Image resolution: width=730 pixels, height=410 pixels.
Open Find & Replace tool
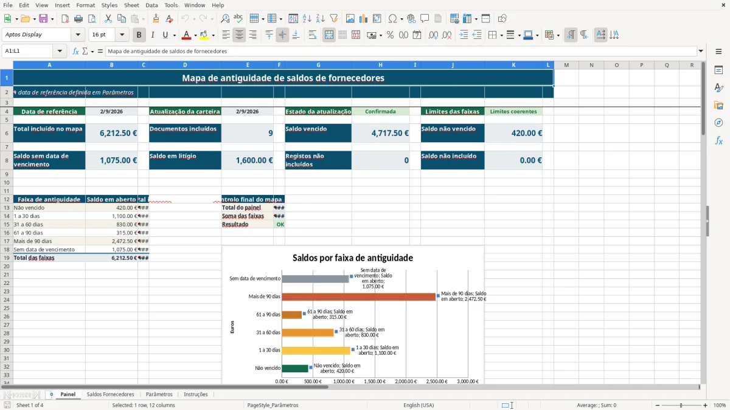click(x=225, y=19)
